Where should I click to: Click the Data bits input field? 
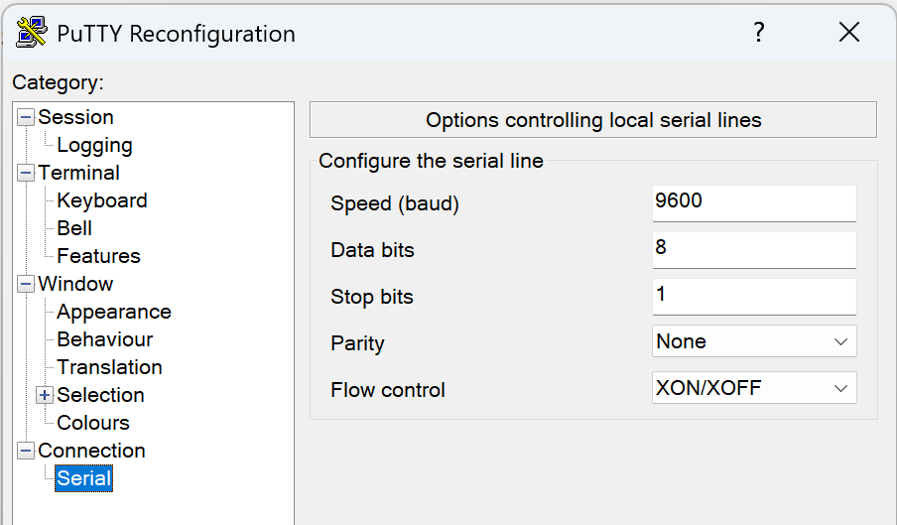[x=754, y=249]
